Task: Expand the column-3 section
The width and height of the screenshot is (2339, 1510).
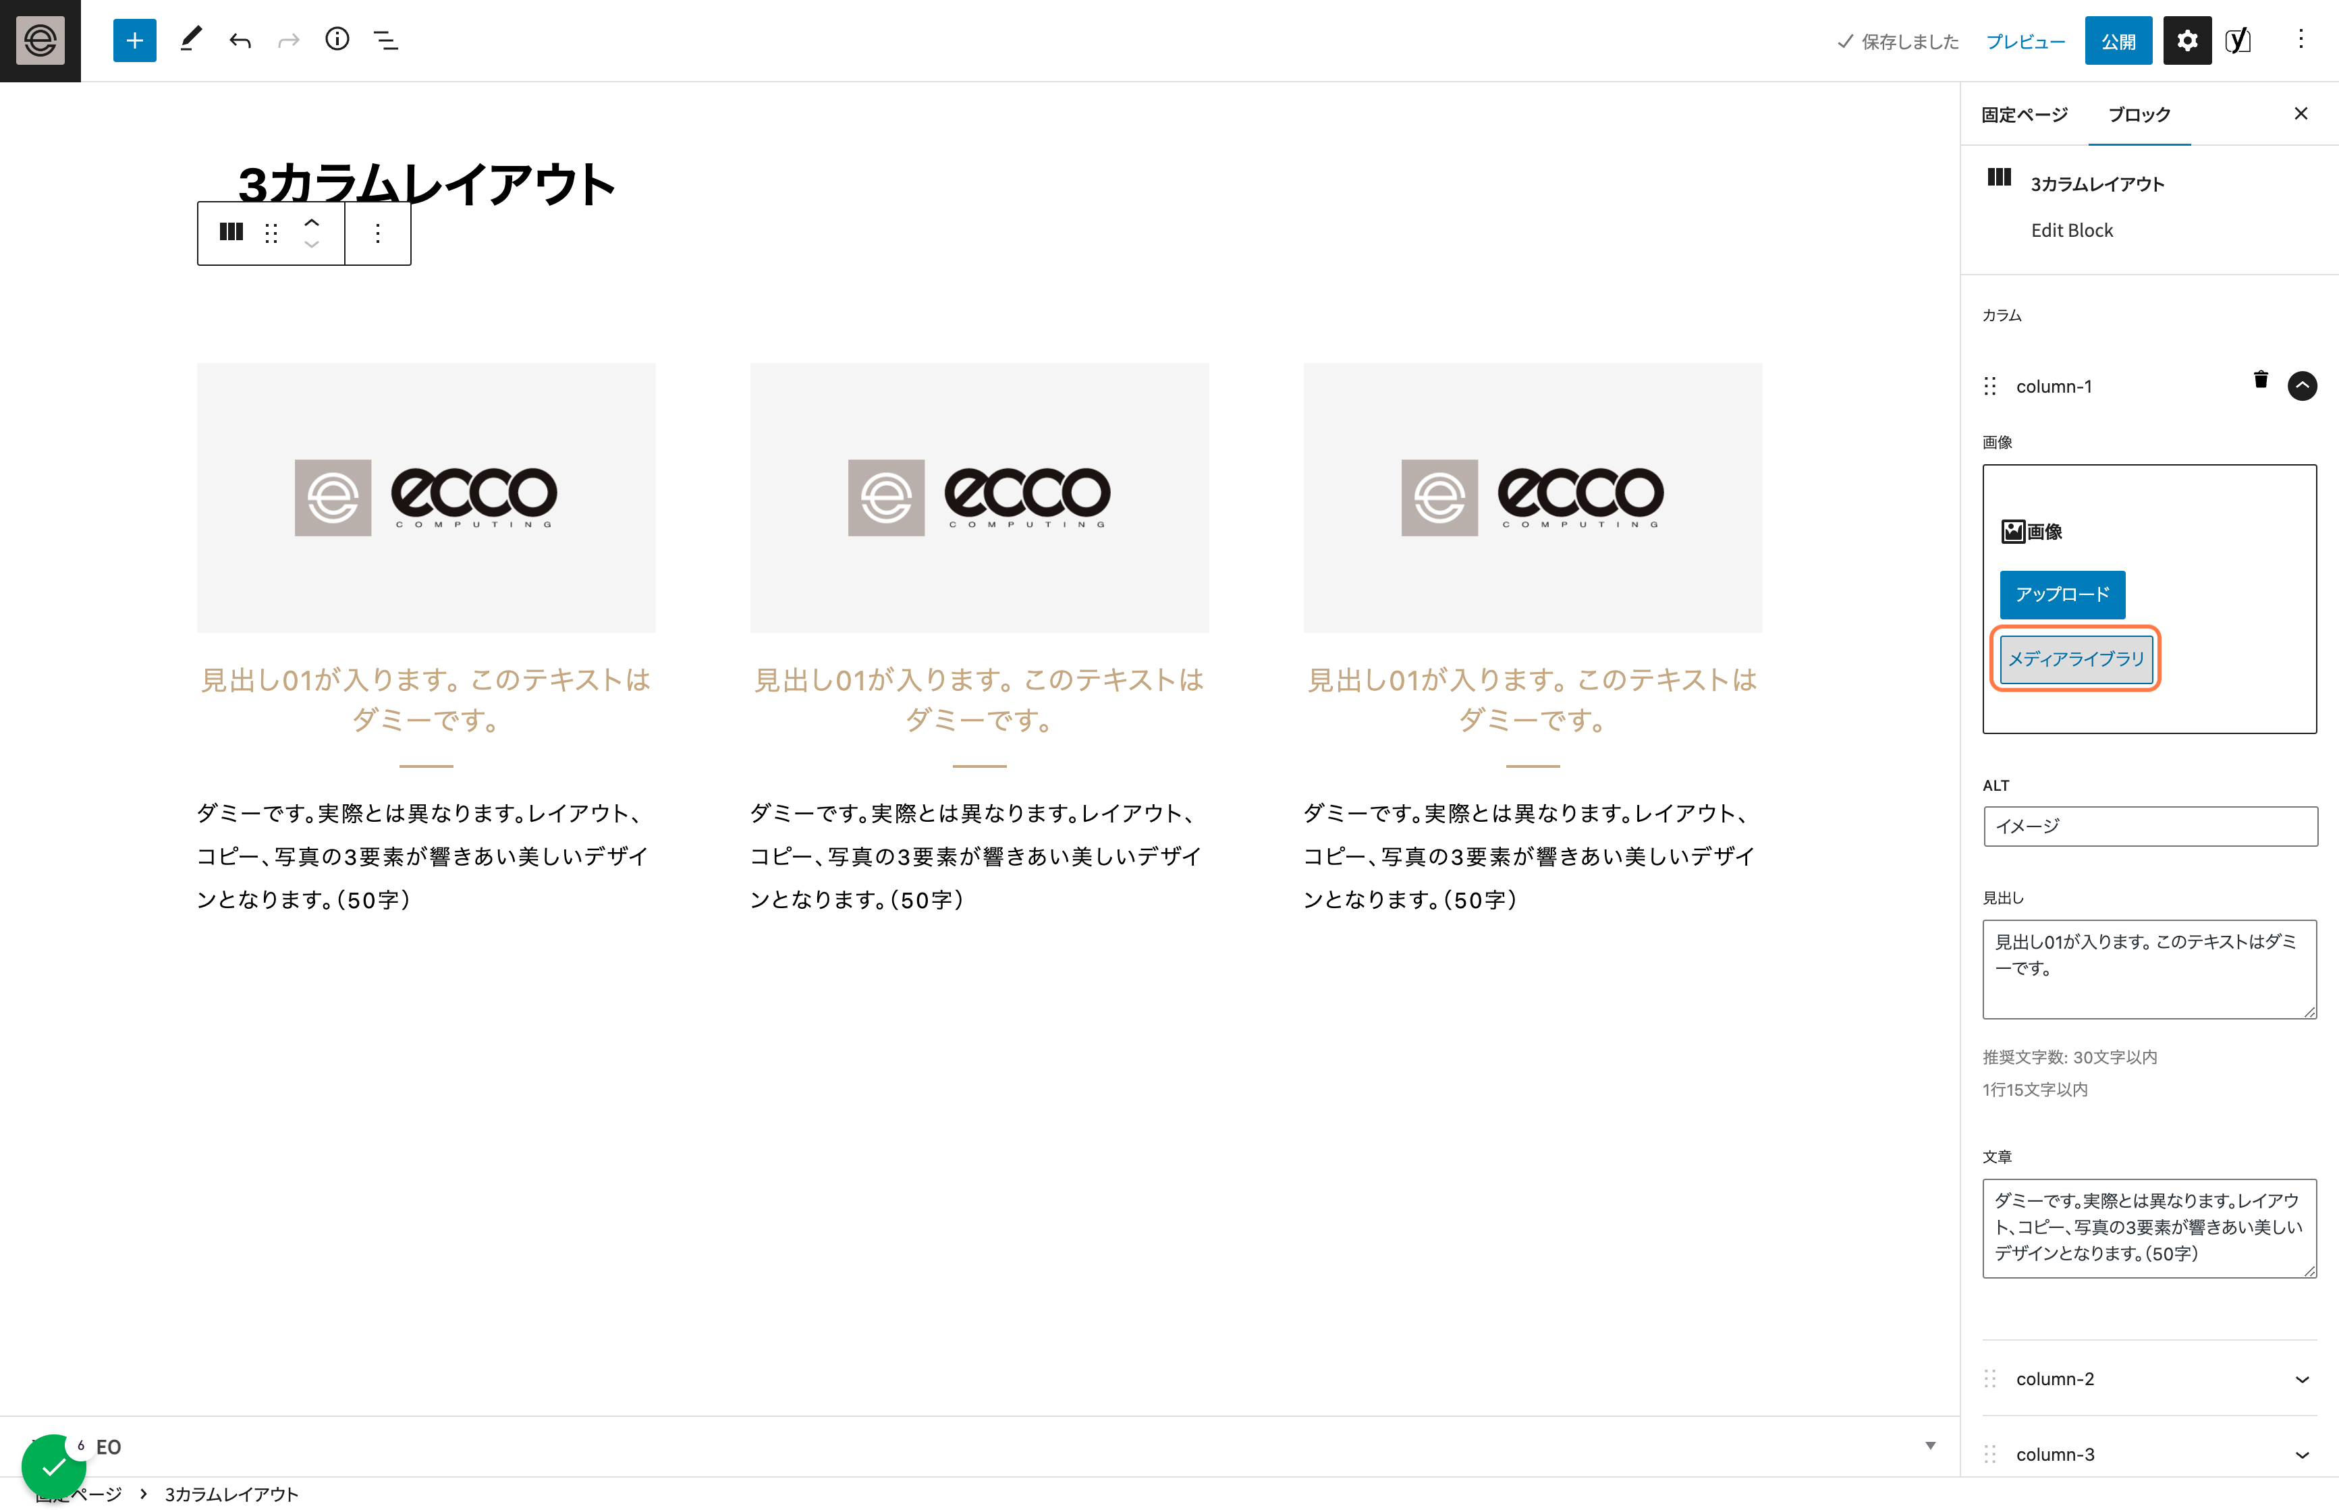Action: [x=2302, y=1454]
